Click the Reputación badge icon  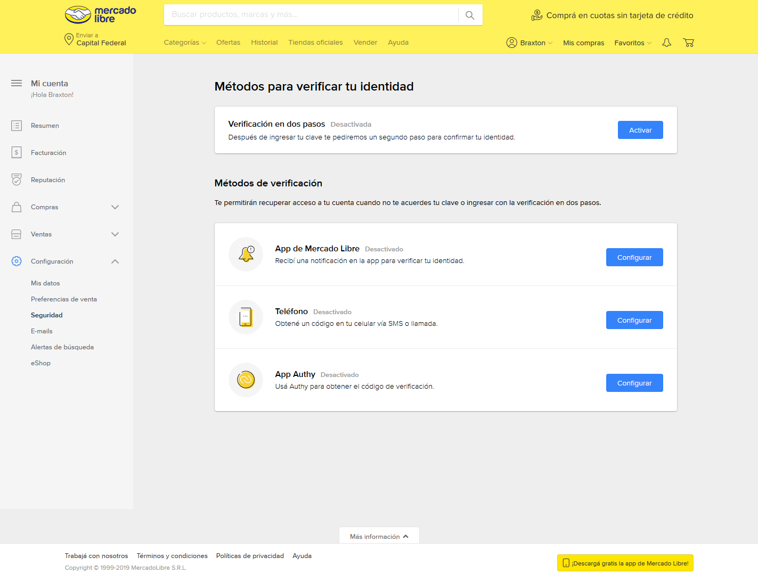[17, 180]
